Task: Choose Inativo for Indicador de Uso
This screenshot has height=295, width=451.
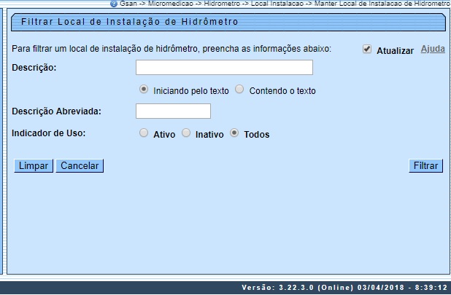Action: (x=186, y=133)
